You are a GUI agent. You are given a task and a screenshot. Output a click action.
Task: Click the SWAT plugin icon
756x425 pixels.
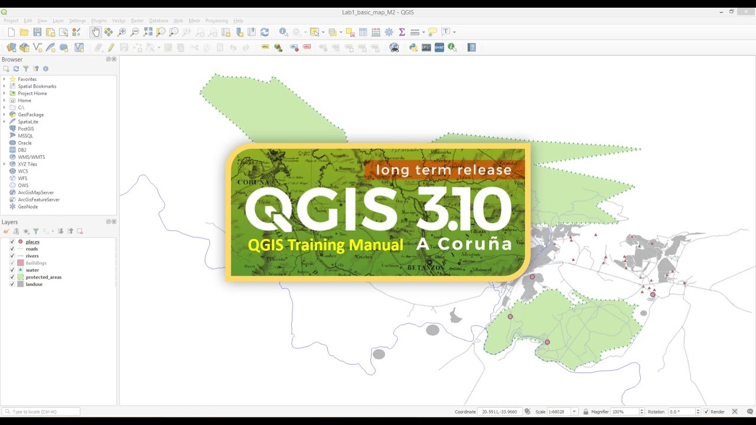tap(439, 47)
